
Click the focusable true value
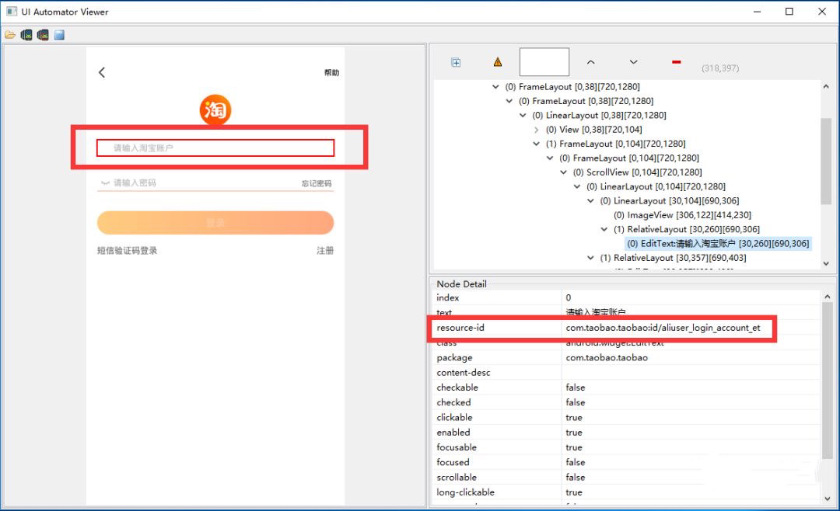pyautogui.click(x=574, y=447)
